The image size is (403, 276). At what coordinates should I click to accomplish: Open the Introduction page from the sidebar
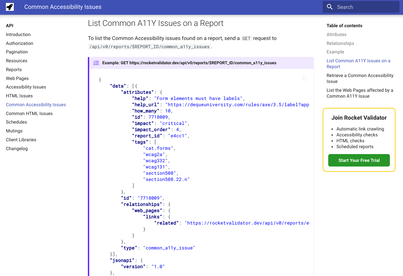18,34
